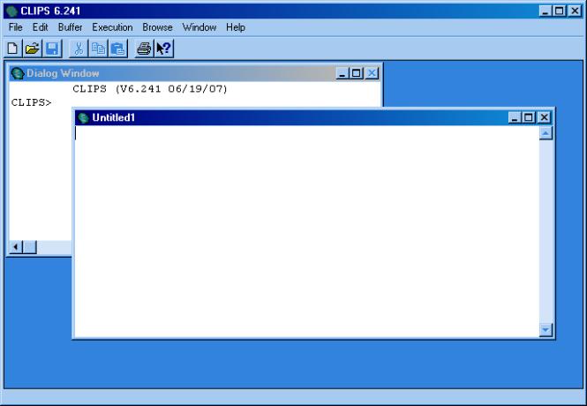Open the Window menu
Image resolution: width=587 pixels, height=406 pixels.
pyautogui.click(x=199, y=27)
